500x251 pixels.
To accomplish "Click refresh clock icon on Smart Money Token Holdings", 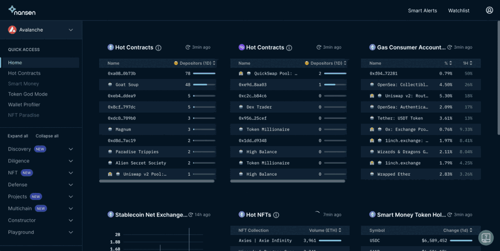I will click(x=450, y=214).
